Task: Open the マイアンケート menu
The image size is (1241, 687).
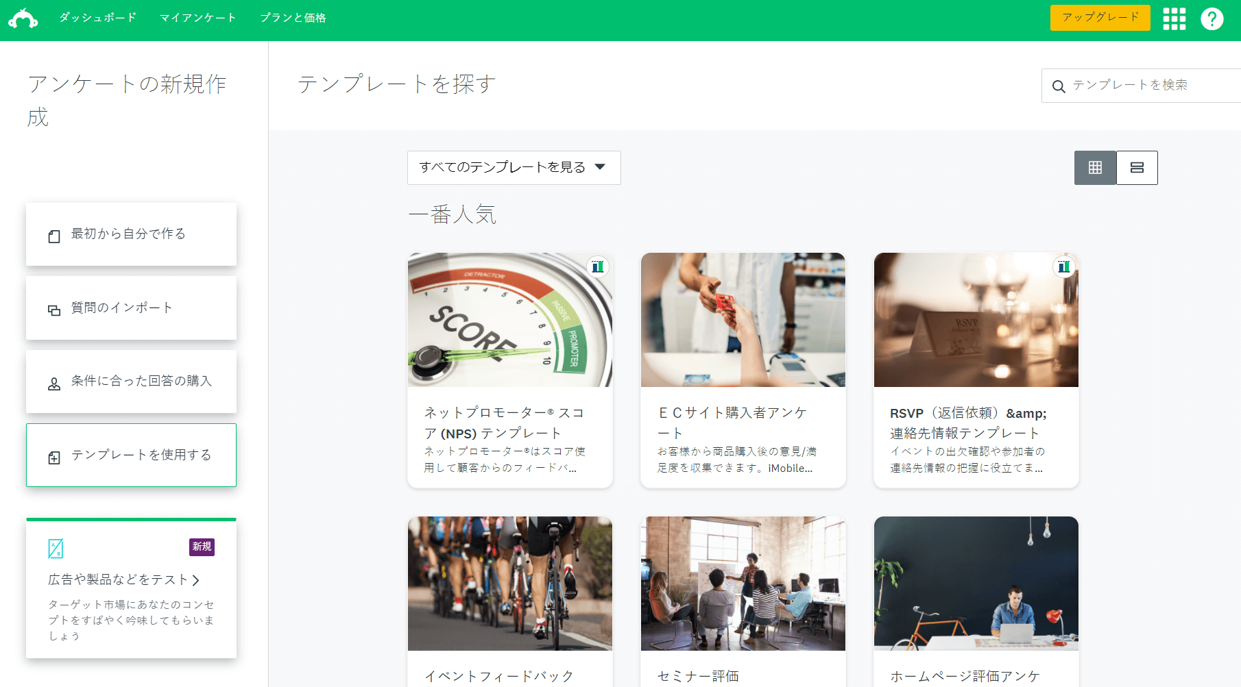Action: click(198, 18)
